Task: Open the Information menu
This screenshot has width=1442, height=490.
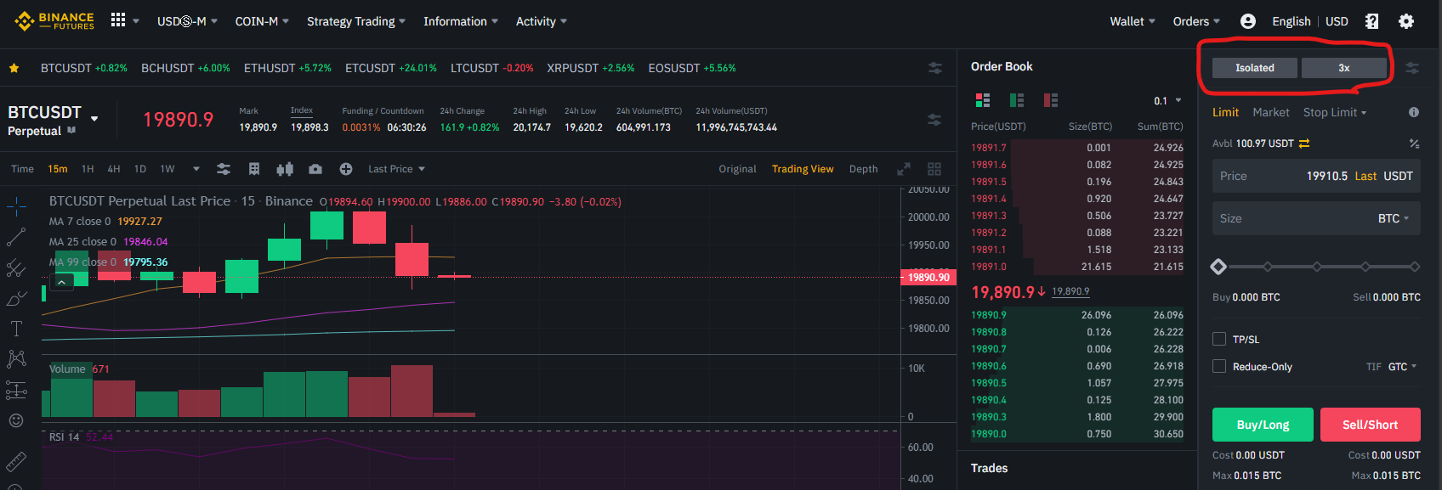Action: pyautogui.click(x=461, y=21)
